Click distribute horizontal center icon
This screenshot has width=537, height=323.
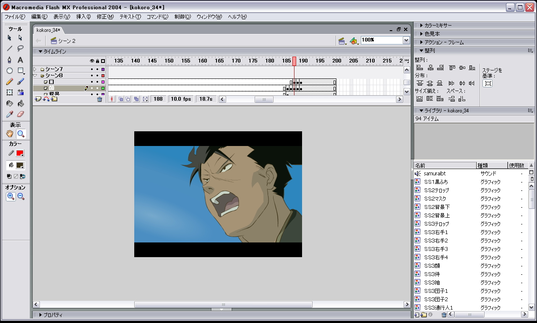[x=462, y=83]
